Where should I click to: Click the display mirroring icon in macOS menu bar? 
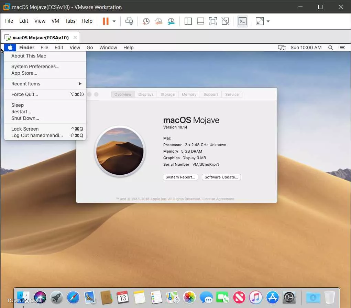tap(282, 48)
